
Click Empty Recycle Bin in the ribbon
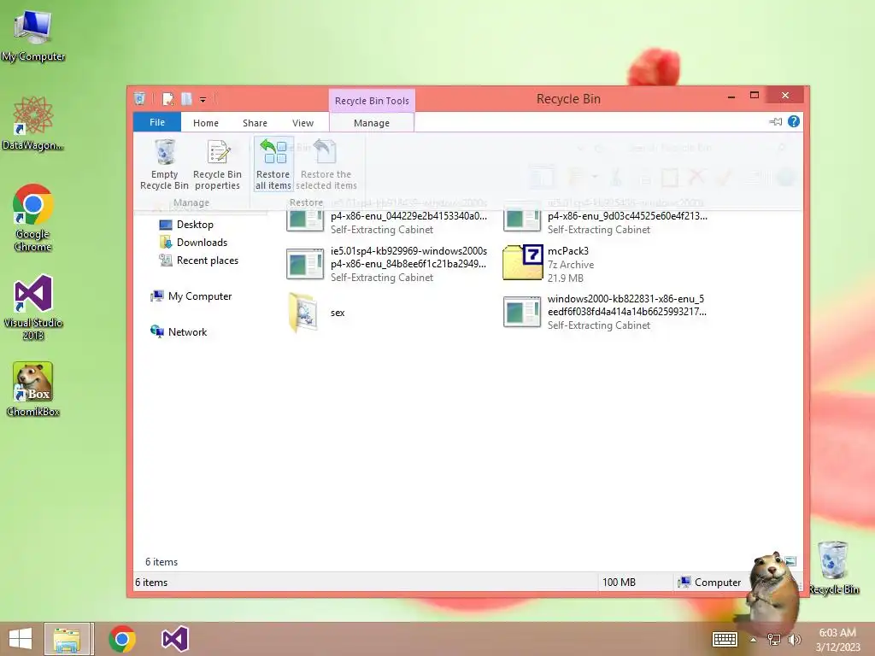coord(164,165)
